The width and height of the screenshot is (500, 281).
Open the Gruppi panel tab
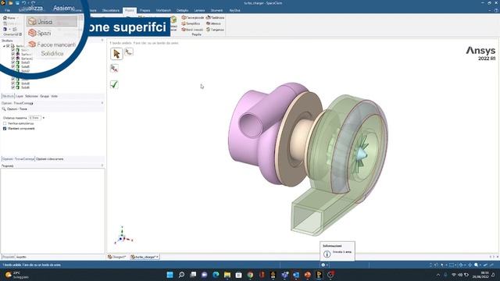tap(45, 96)
